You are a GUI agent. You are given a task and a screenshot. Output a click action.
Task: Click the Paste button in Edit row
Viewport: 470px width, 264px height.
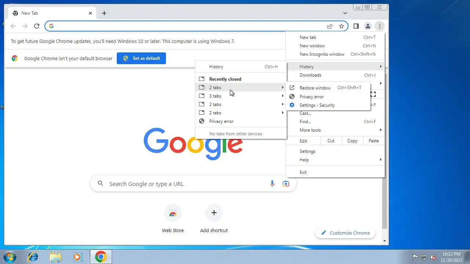[x=373, y=141]
